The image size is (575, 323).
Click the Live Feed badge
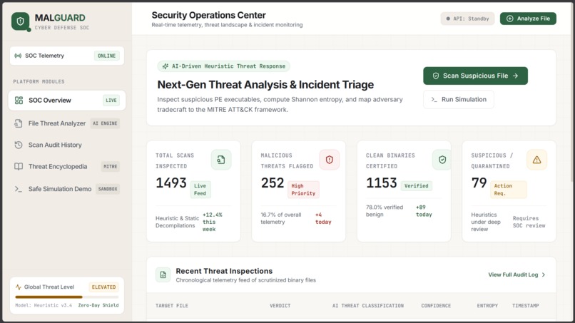pyautogui.click(x=200, y=190)
